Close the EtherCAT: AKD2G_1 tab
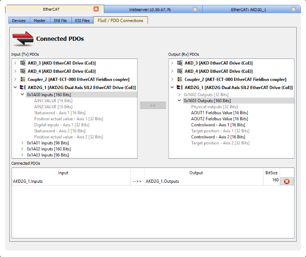The image size is (306, 257). pyautogui.click(x=294, y=9)
